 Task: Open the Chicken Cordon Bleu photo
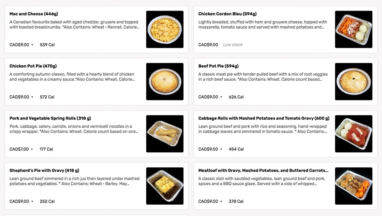(354, 30)
